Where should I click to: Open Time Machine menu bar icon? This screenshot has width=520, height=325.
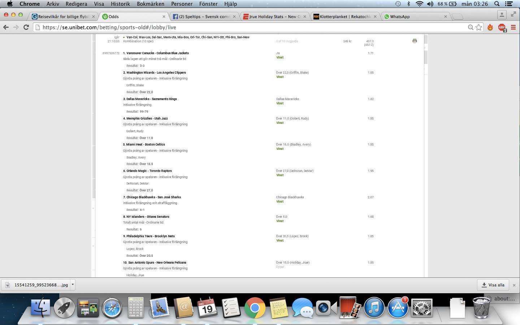[x=398, y=4]
